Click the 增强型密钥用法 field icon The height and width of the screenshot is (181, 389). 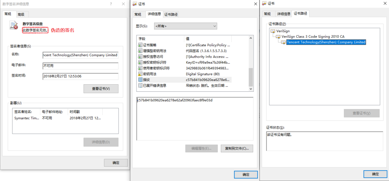140,51
